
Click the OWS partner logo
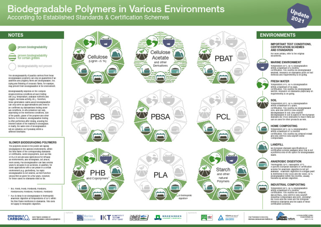(x=139, y=217)
